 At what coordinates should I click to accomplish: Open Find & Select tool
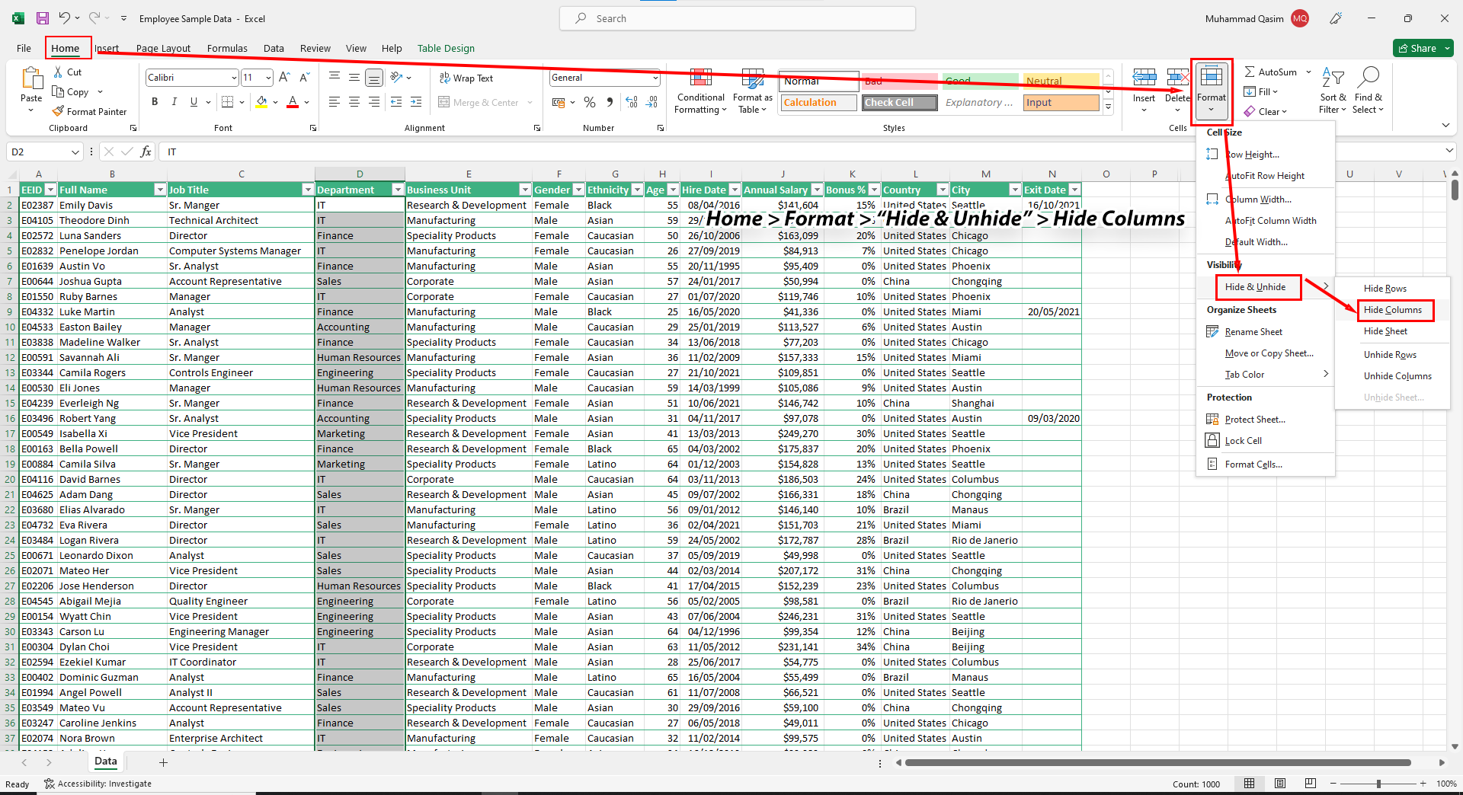click(x=1368, y=91)
